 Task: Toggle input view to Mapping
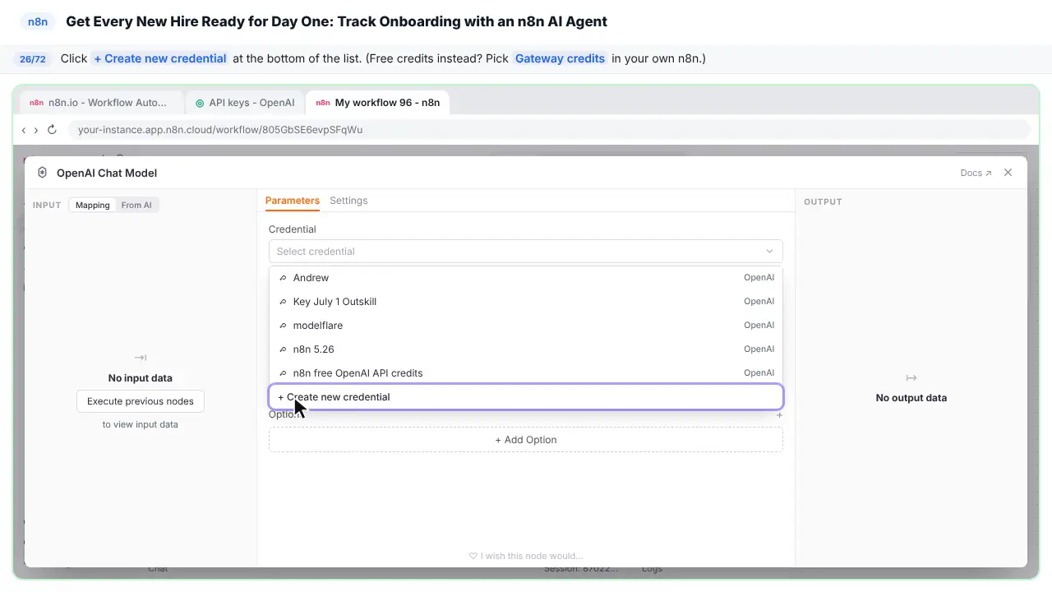coord(93,205)
